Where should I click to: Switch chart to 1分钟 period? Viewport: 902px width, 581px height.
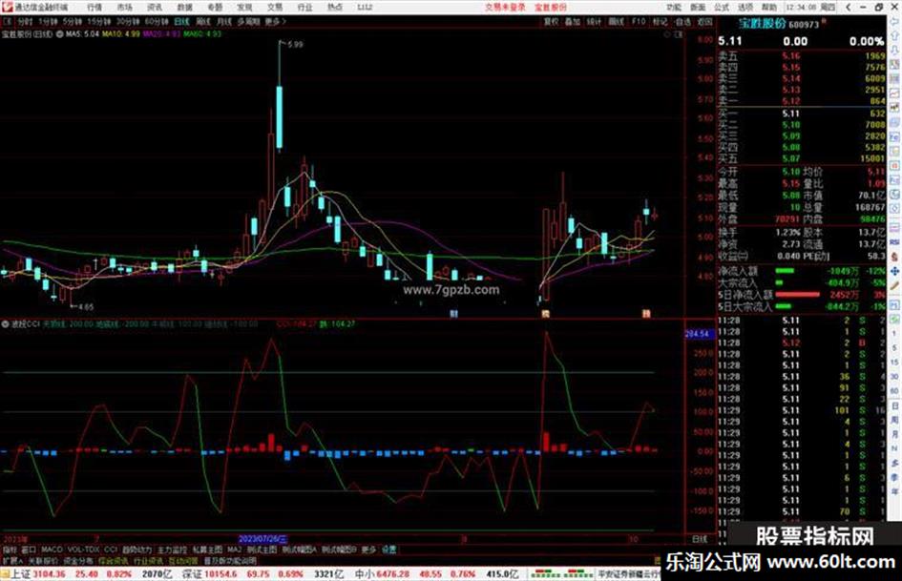[48, 21]
